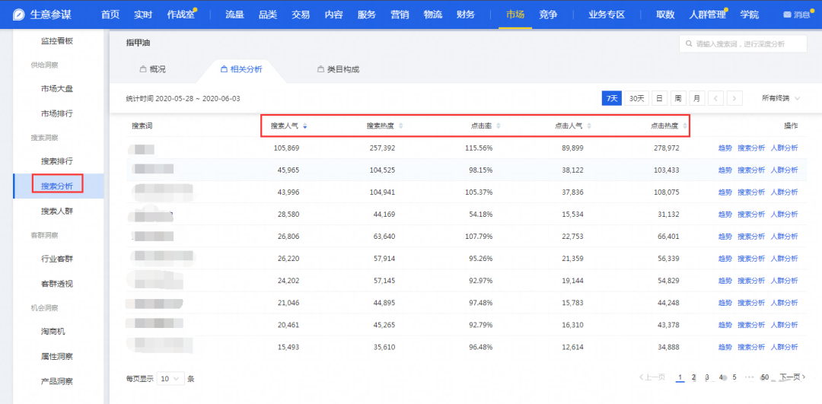Sort by 搜索人气 column arrow
This screenshot has width=822, height=404.
click(304, 126)
